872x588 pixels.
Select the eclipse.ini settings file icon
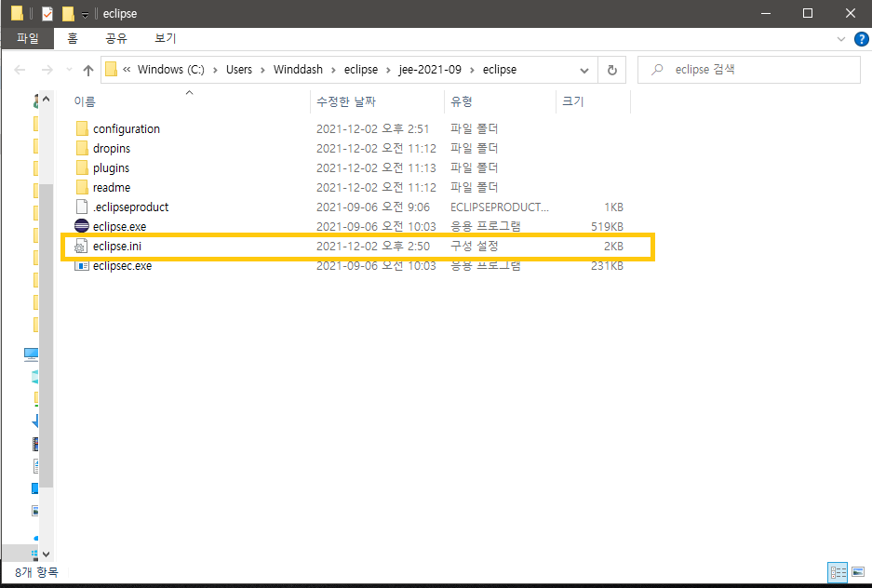tap(81, 247)
